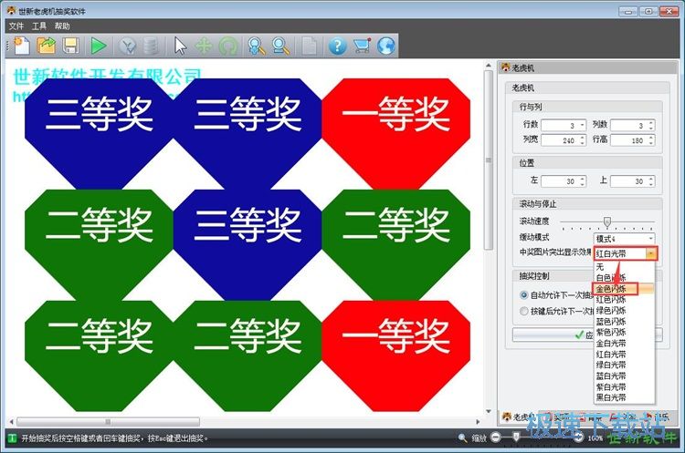Increase 列宽 with its up stepper arrow
The width and height of the screenshot is (685, 453).
583,138
